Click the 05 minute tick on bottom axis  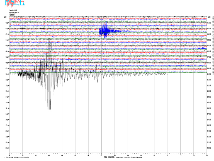click(75, 155)
